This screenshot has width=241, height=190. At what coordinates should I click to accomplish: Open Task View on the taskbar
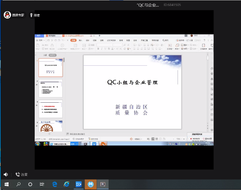(x=42, y=184)
